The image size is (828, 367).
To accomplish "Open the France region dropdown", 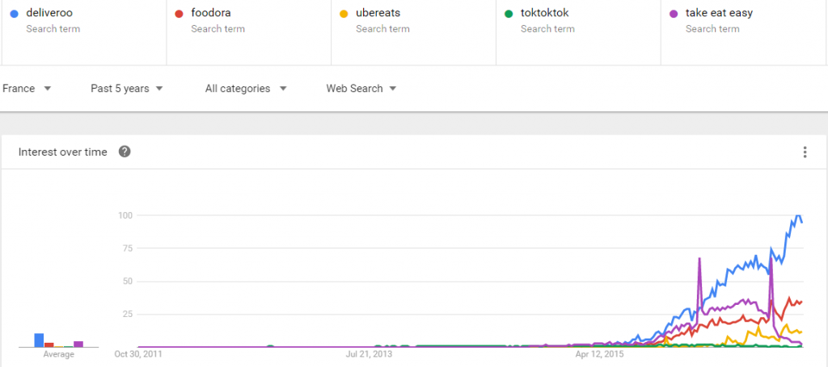I will [27, 89].
